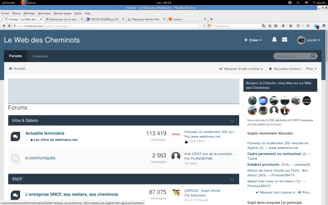Open the Firefox hamburger menu
328x205 pixels.
(324, 26)
